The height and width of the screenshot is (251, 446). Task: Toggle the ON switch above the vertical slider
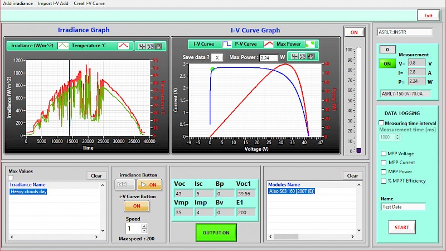point(354,32)
